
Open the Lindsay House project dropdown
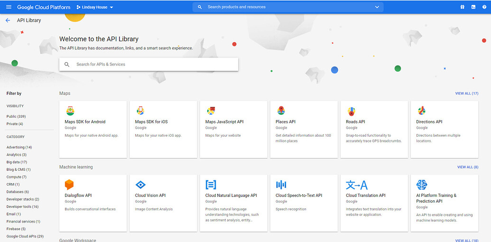[95, 7]
